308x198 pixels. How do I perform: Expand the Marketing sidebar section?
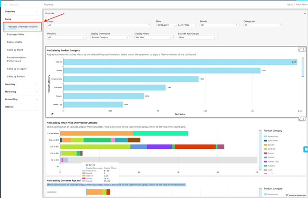tap(21, 91)
